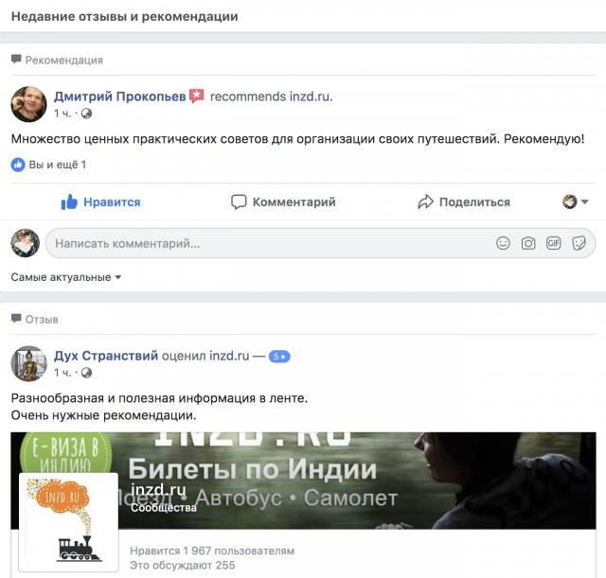Share the post with Поделиться
The image size is (606, 578).
tap(464, 201)
